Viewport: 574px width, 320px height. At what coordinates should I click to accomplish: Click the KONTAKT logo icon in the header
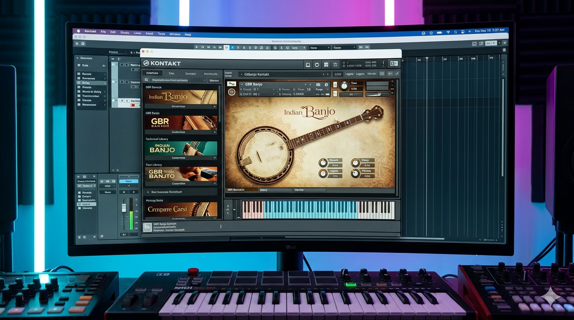(x=146, y=63)
